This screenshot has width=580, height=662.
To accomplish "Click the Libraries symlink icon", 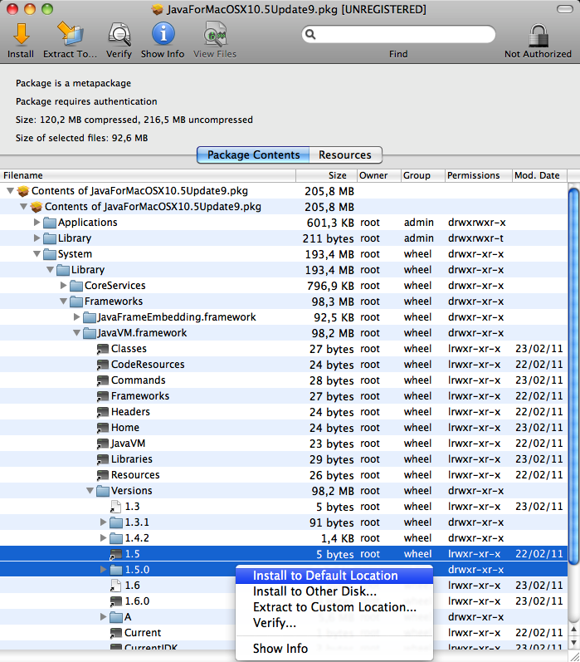I will (103, 459).
